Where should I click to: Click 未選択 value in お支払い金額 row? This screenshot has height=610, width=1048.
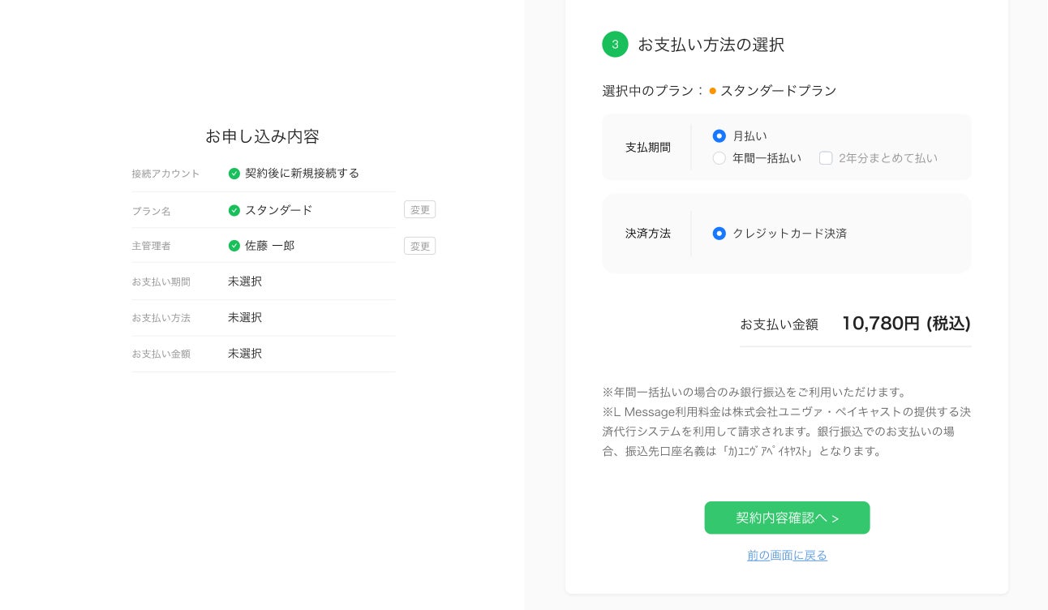coord(245,354)
